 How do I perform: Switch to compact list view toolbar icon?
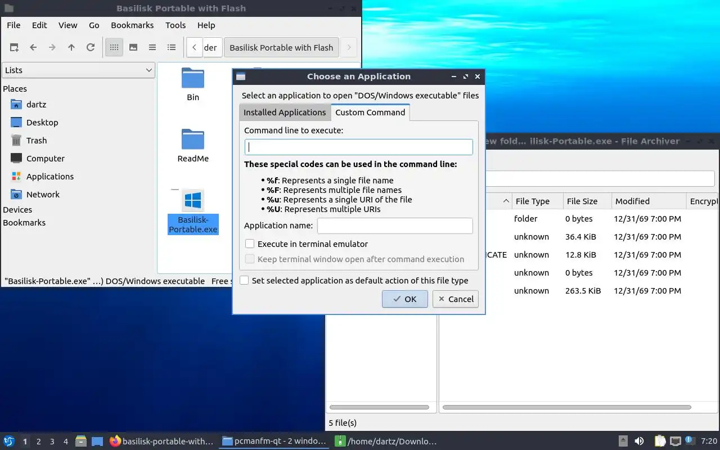point(152,48)
